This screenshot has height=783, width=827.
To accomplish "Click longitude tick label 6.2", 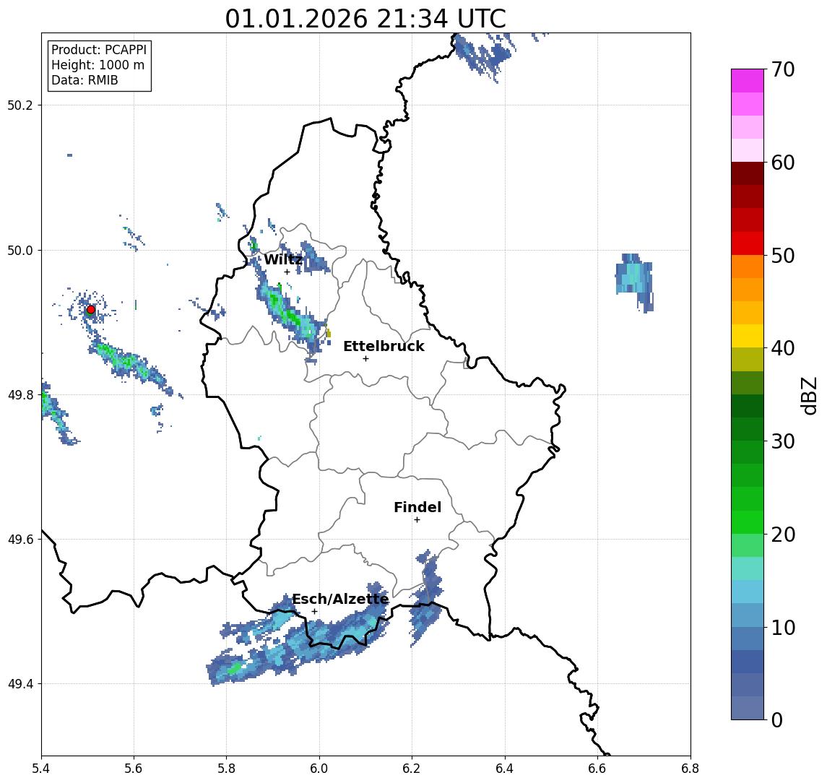I will coord(412,769).
